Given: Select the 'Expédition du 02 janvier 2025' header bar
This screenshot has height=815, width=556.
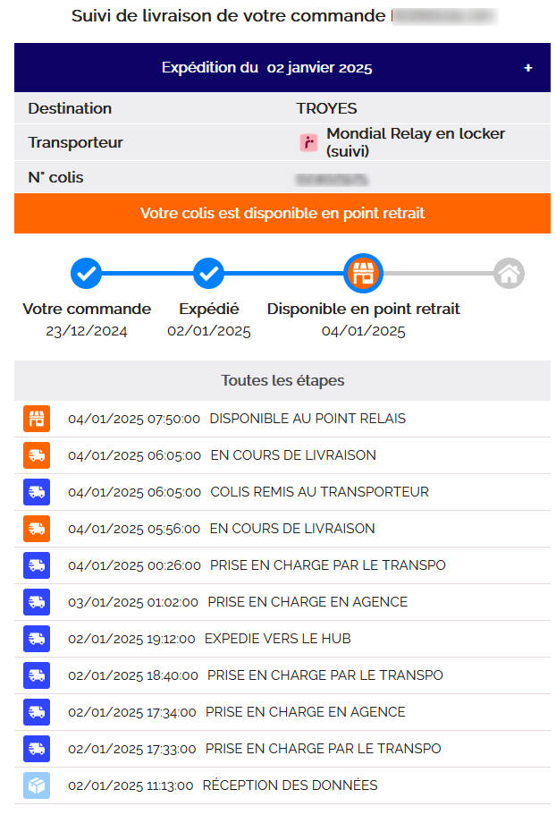Looking at the screenshot, I should pos(268,67).
